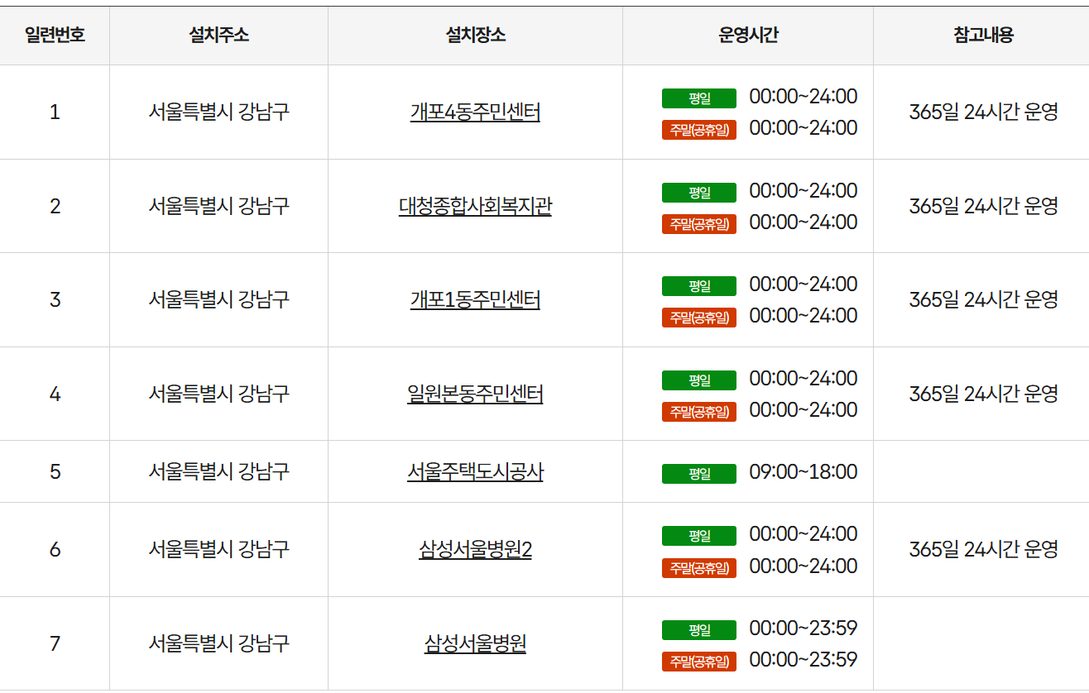This screenshot has width=1089, height=693.
Task: Open the 개포1동주민센터 link
Action: point(476,300)
